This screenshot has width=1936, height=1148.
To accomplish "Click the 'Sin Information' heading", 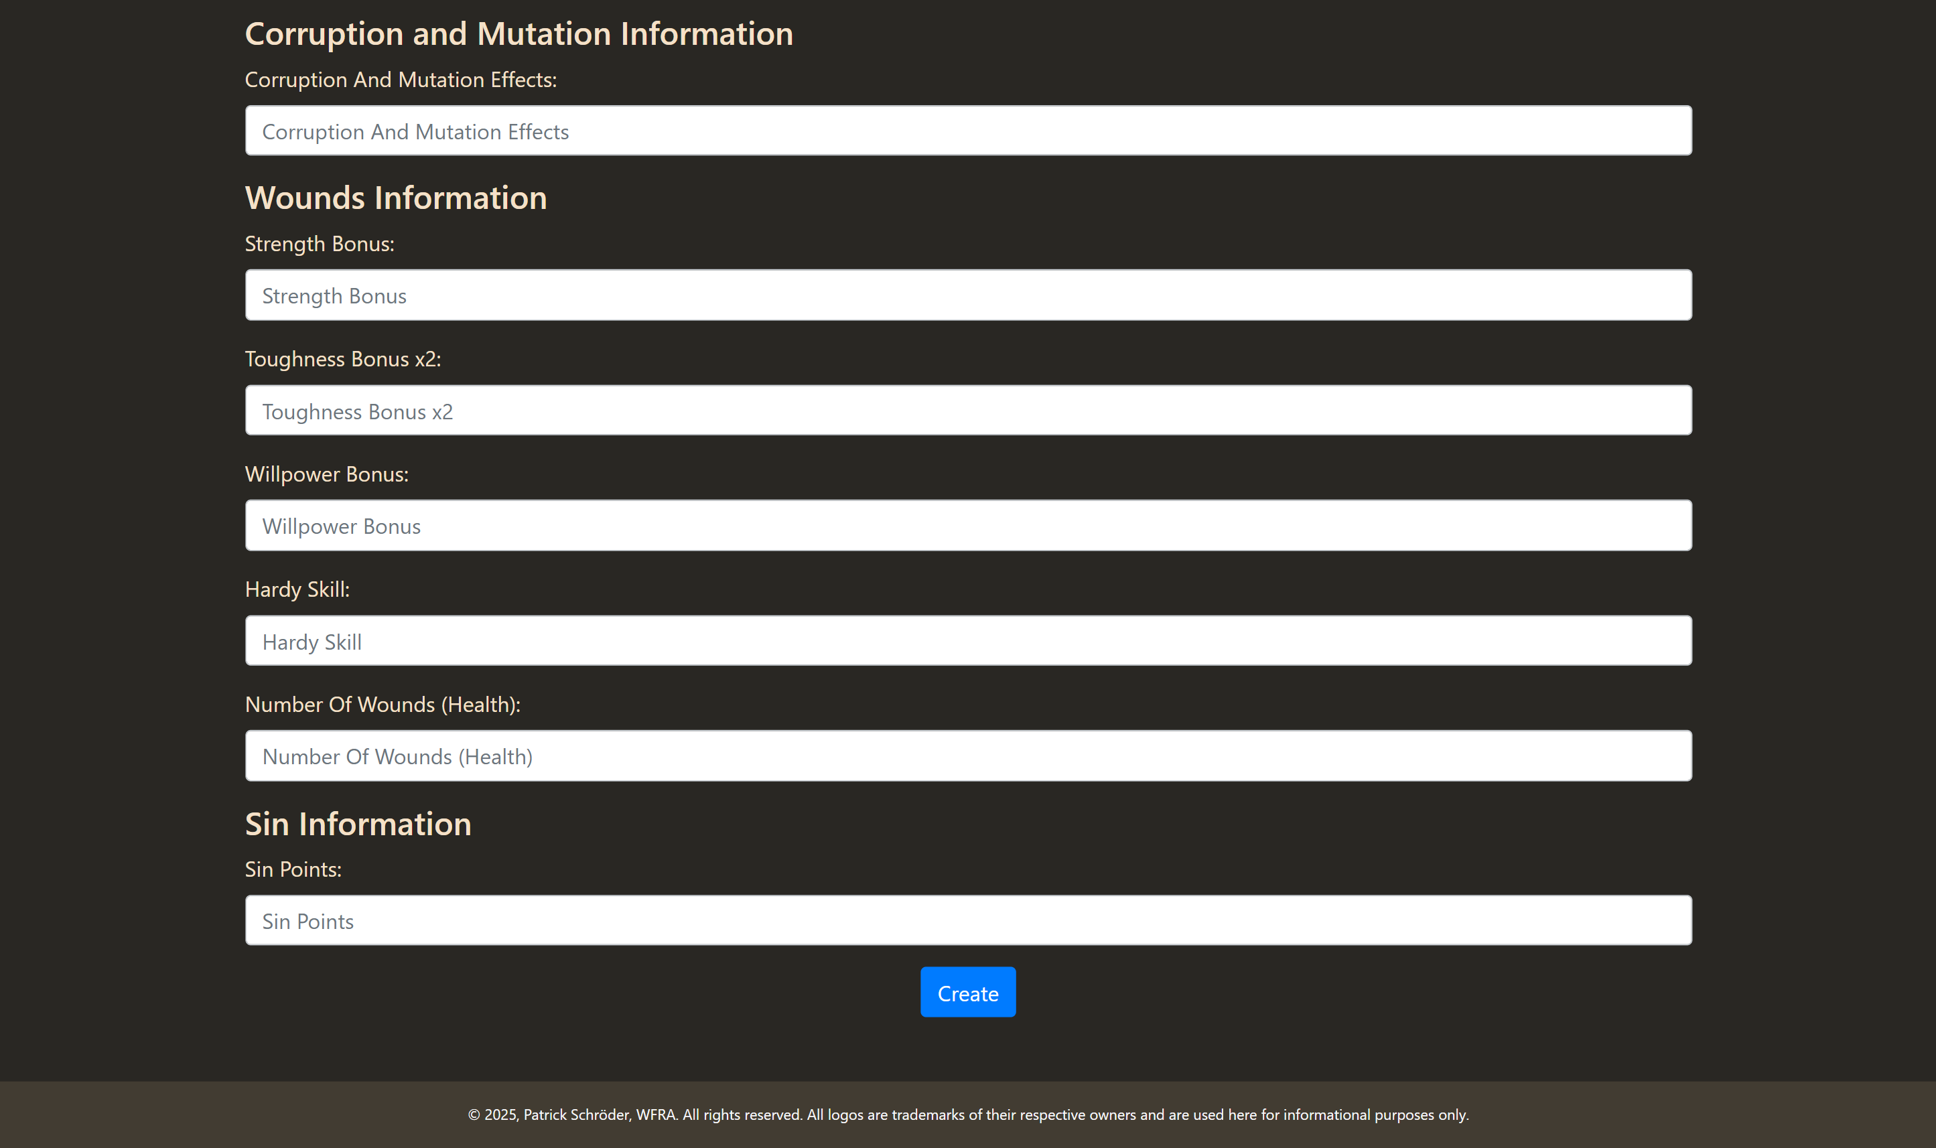I will [358, 824].
